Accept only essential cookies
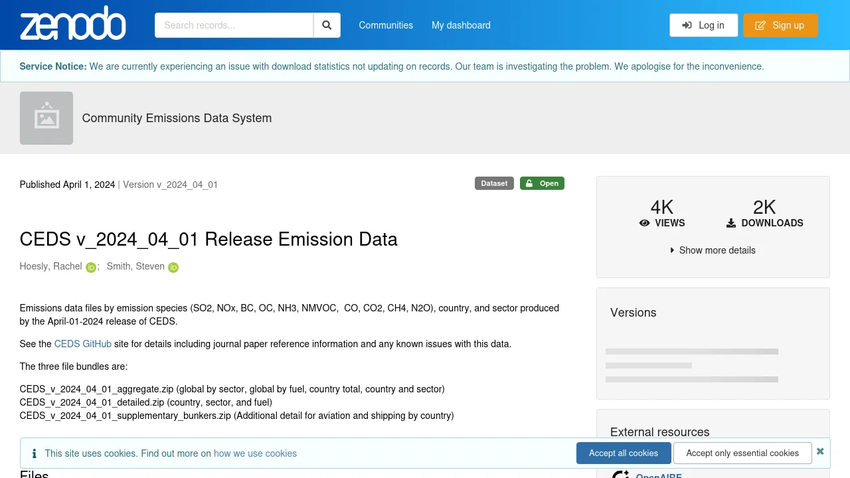 pos(742,453)
